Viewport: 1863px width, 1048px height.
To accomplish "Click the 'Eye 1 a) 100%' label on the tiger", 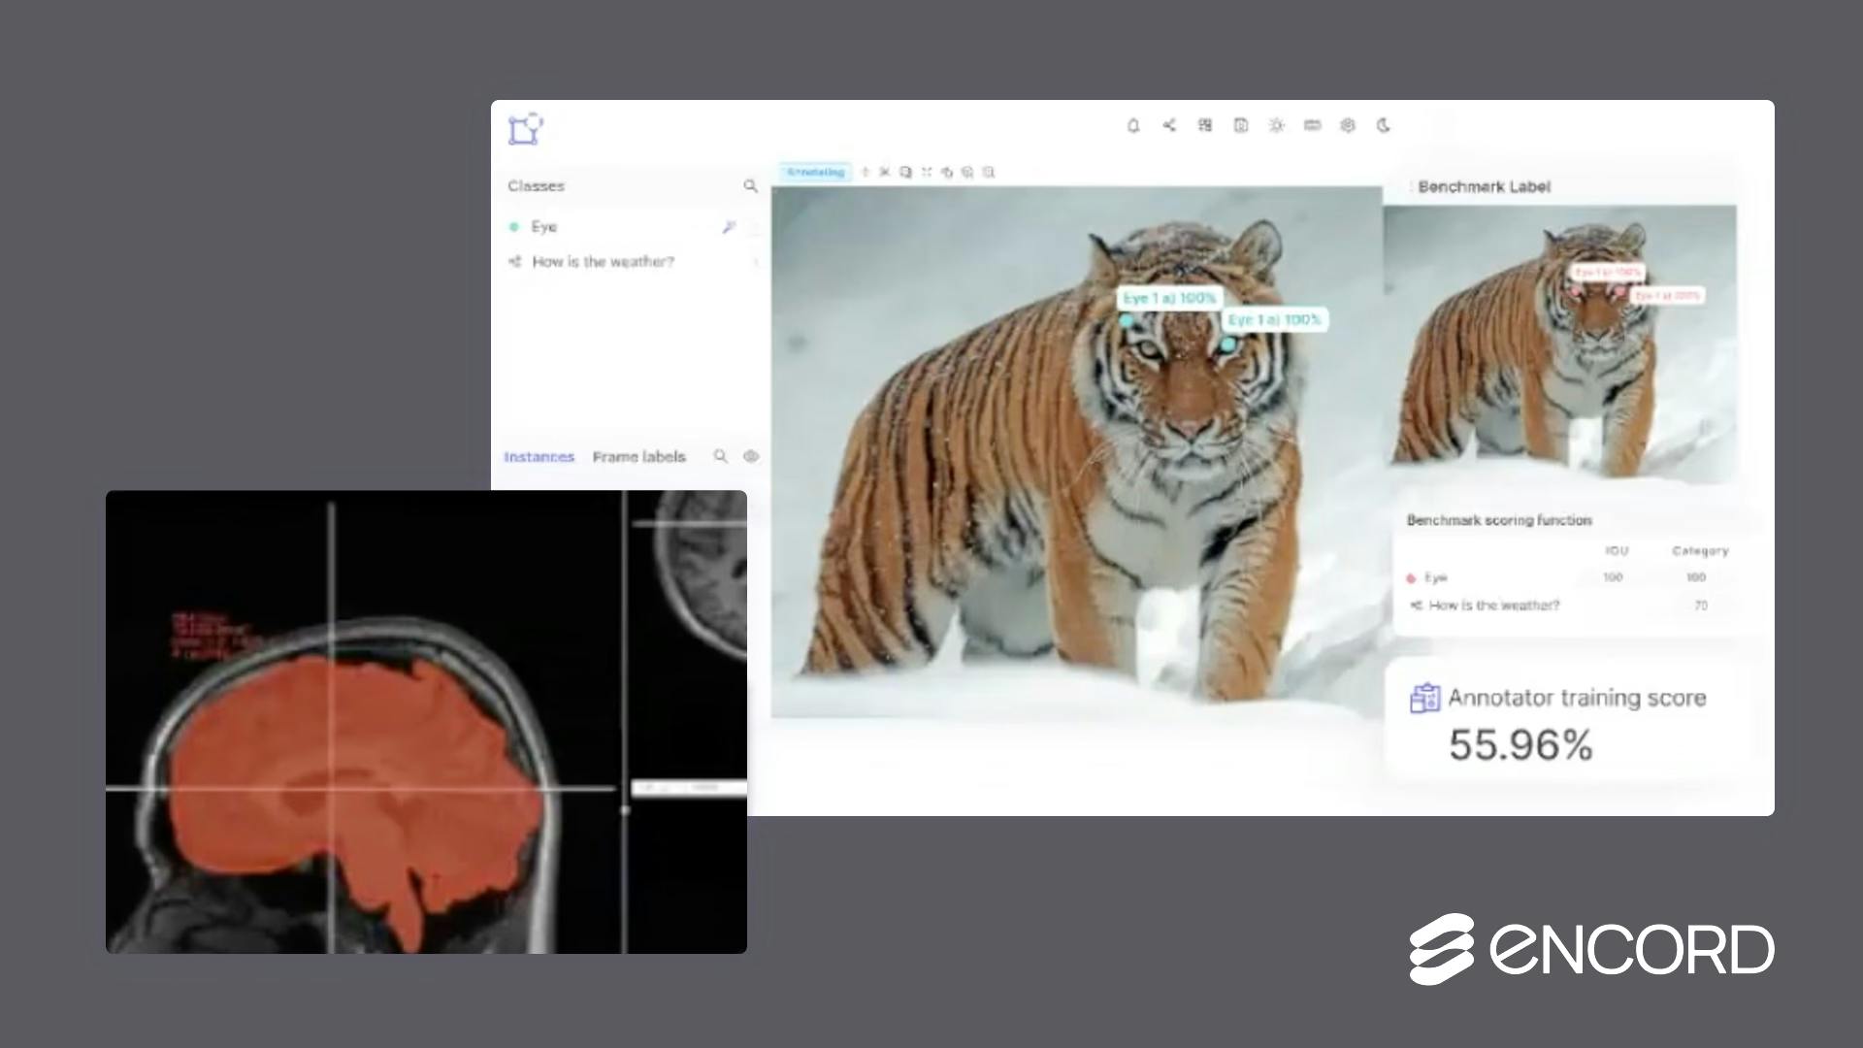I will (x=1168, y=299).
